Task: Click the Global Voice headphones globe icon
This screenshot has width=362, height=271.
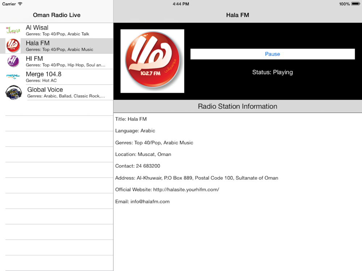Action: pos(14,93)
